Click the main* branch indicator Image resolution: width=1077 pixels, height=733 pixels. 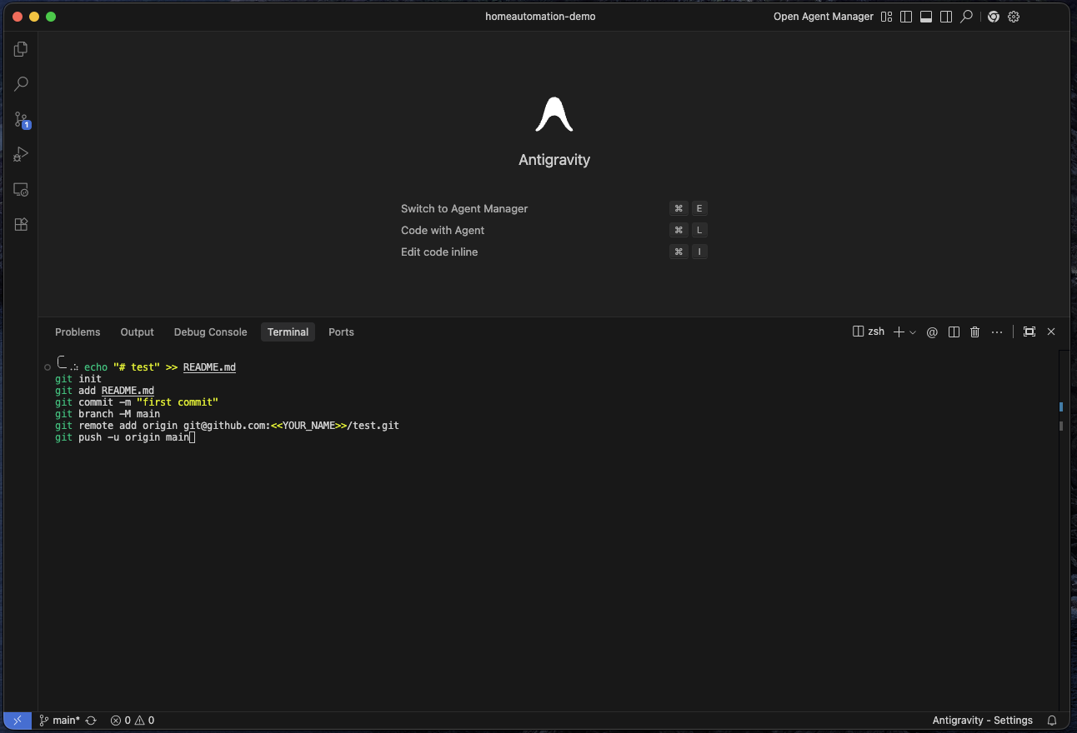tap(60, 721)
